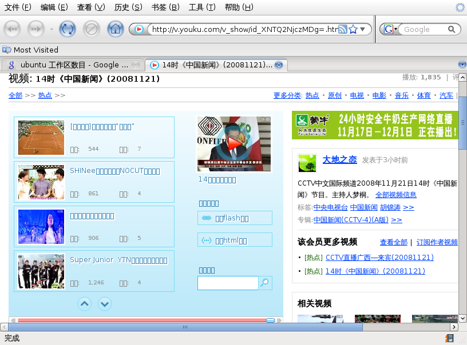The width and height of the screenshot is (467, 345).
Task: Open the 电影 category link
Action: (x=379, y=95)
